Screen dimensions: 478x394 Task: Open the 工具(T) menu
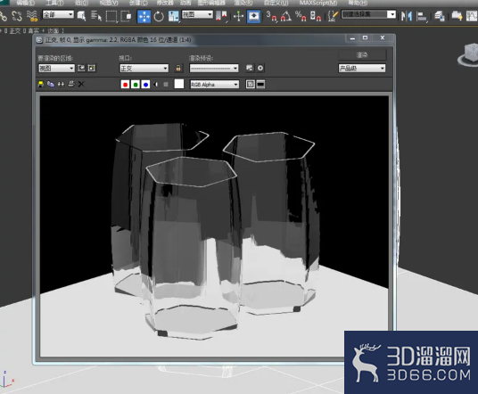[54, 3]
